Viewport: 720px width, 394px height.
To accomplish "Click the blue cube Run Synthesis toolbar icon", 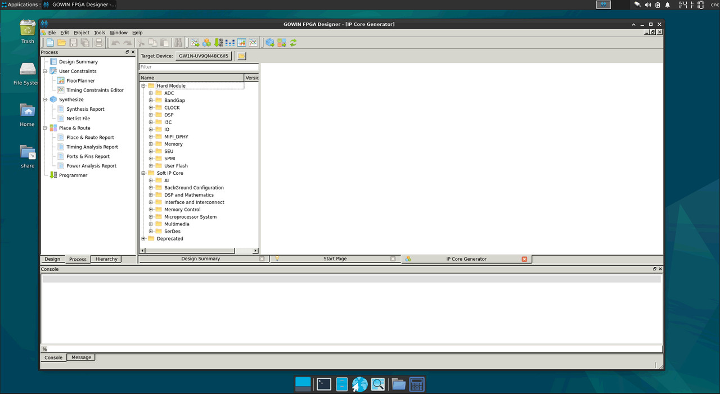I will tap(270, 43).
